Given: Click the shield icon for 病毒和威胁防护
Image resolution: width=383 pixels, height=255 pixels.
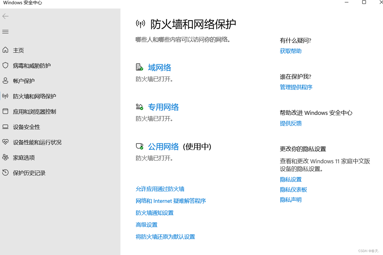Looking at the screenshot, I should 5,65.
